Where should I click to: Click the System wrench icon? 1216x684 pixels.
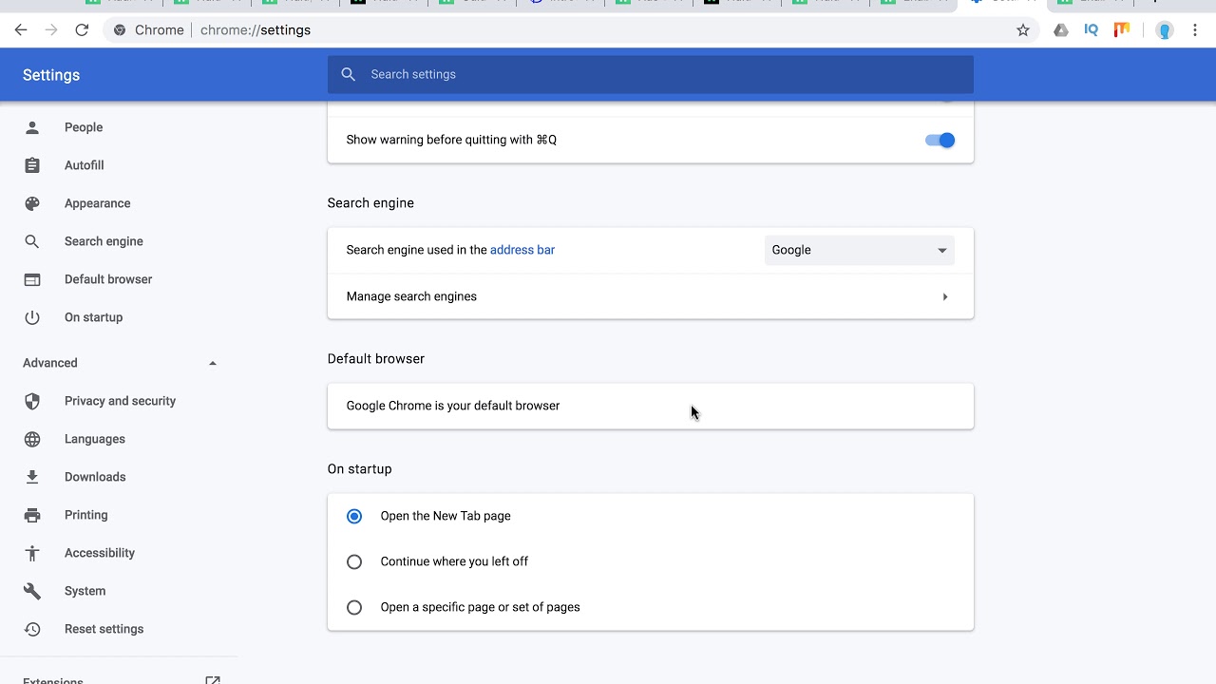pyautogui.click(x=32, y=591)
